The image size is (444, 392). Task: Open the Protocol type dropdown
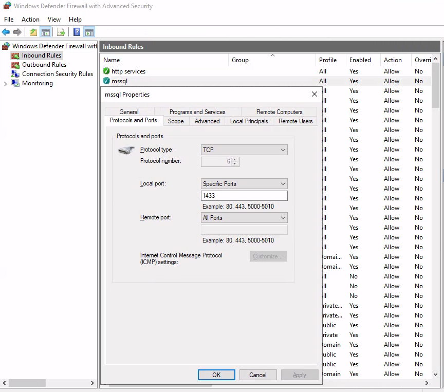point(244,150)
